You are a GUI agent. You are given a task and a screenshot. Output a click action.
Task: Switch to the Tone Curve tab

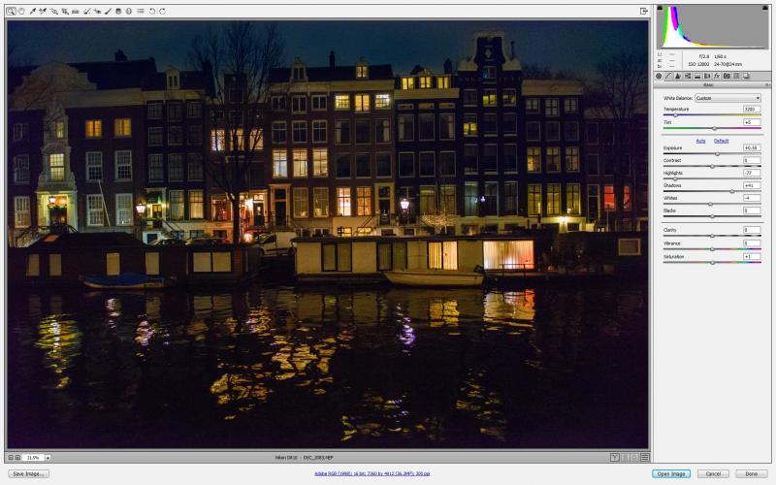668,76
